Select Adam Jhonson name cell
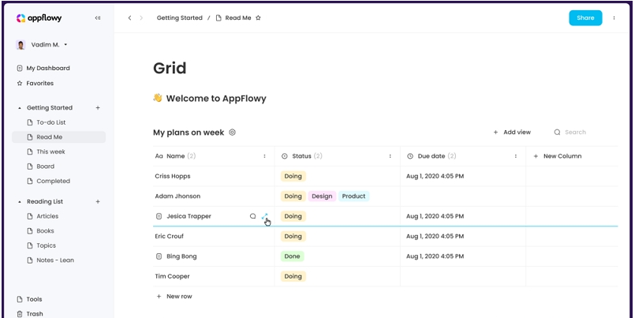 point(214,196)
